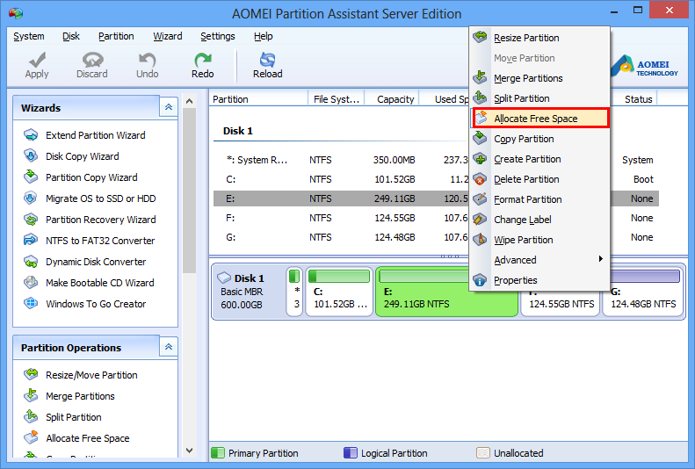695x469 pixels.
Task: Click the Create Partition plus icon in menu
Action: (x=480, y=159)
